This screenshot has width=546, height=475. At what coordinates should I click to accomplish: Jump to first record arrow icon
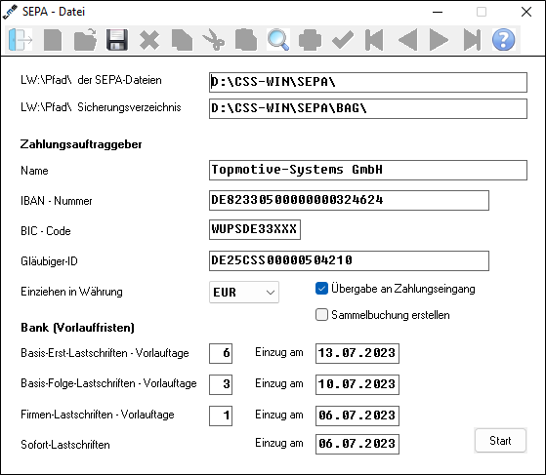coord(374,40)
